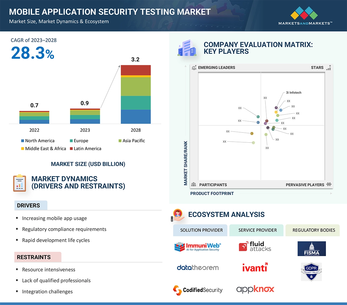Click the Ecosystem Analysis person icon
This screenshot has height=305, width=347.
pos(178,215)
